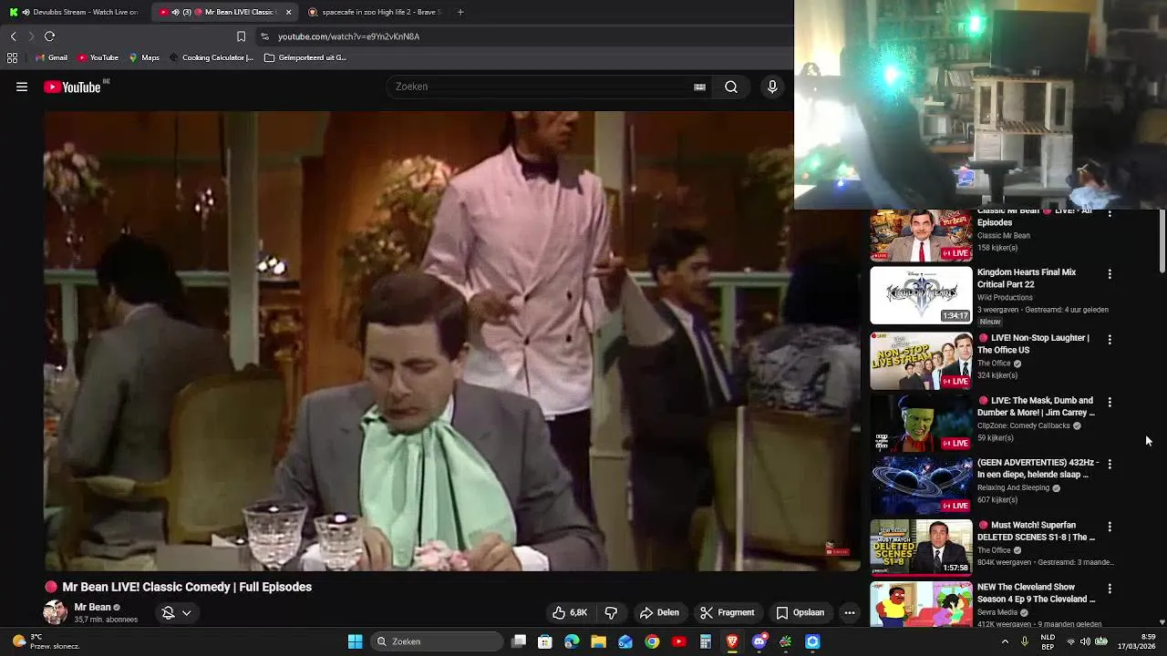This screenshot has height=656, width=1167.
Task: Open site settings icon in address bar
Action: (264, 36)
